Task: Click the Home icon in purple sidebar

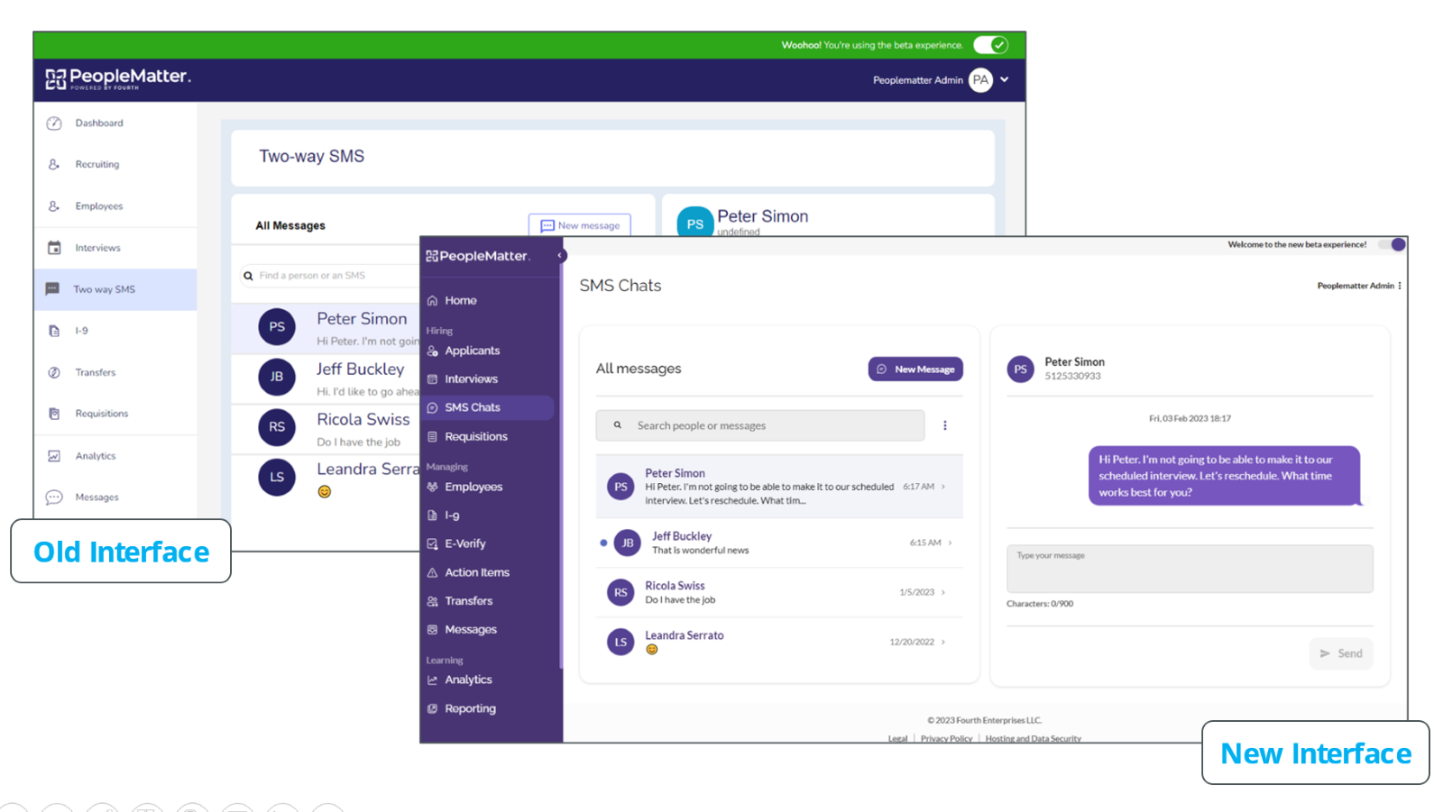Action: coord(433,301)
